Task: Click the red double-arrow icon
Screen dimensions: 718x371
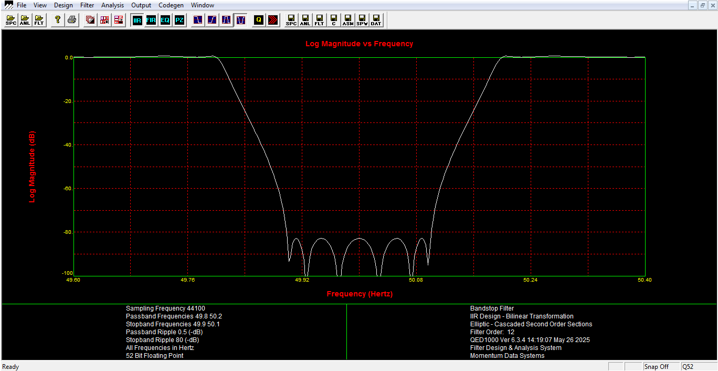Action: (273, 20)
